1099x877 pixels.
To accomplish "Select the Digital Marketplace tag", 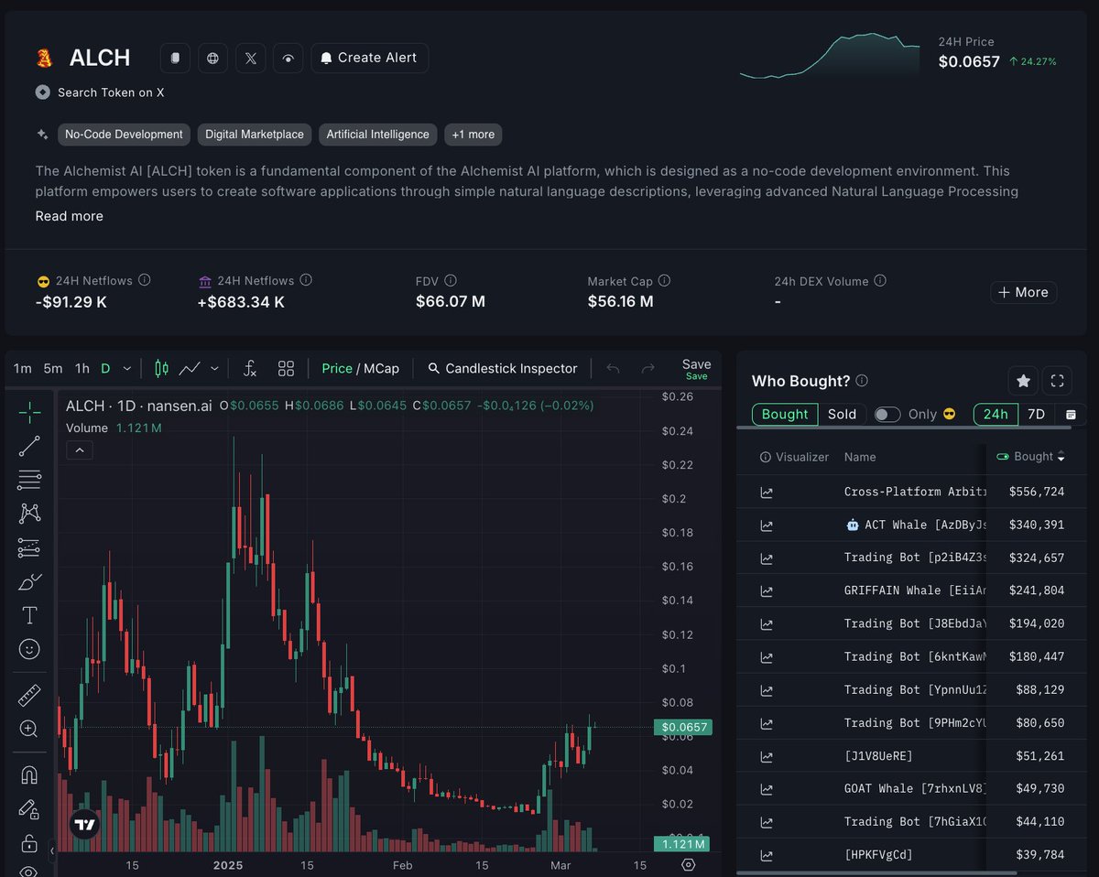I will (255, 135).
